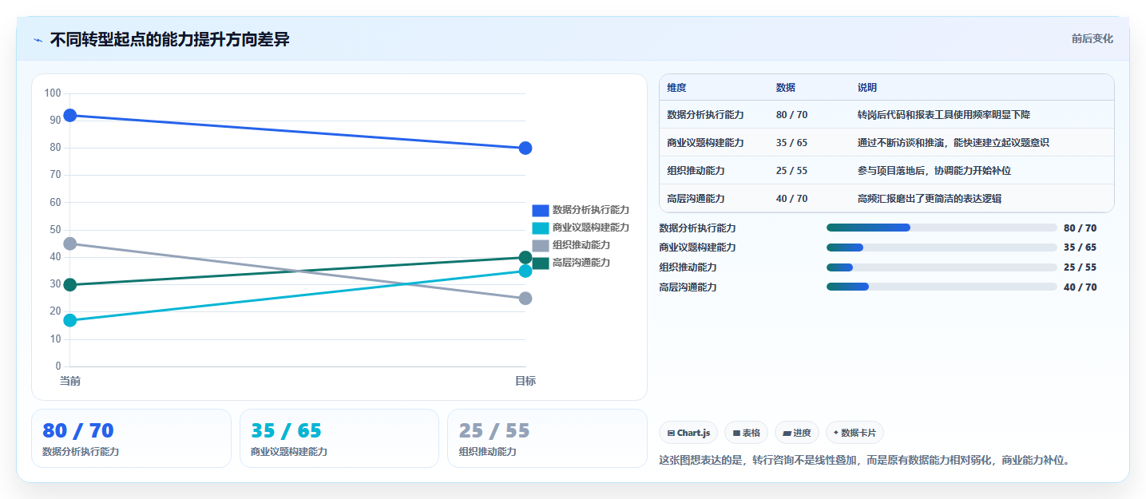Image resolution: width=1146 pixels, height=499 pixels.
Task: Click legend label 组织推动能力
Action: click(x=581, y=245)
